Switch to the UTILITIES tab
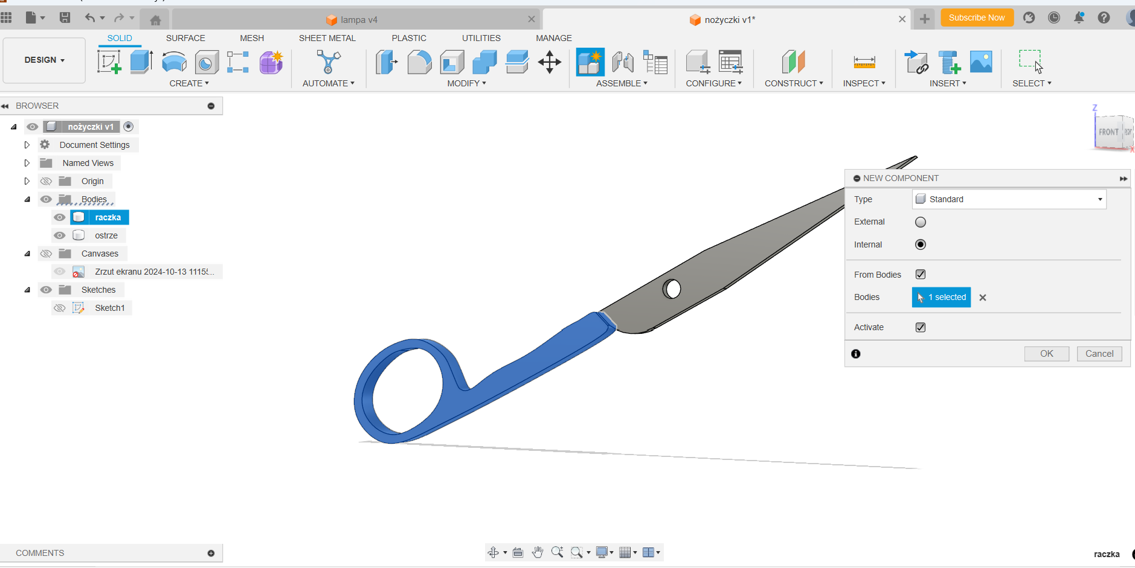Viewport: 1135px width, 568px height. coord(481,38)
